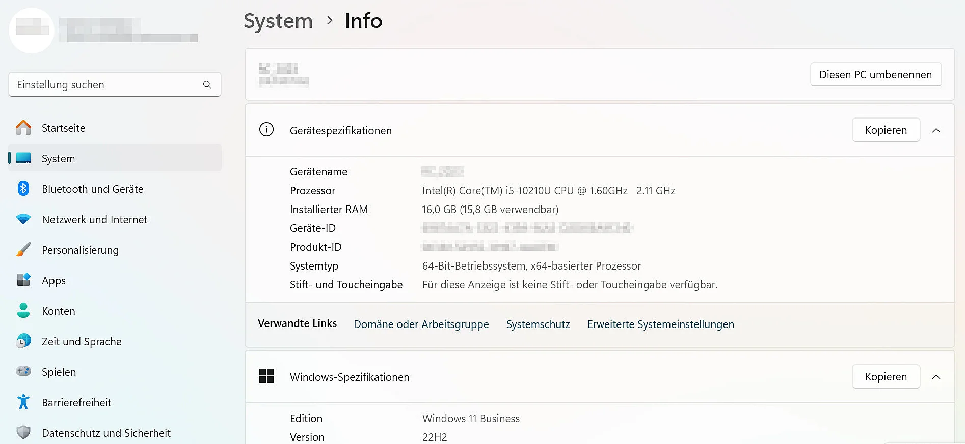Click the Apps icon in the sidebar
Screen dimensions: 965x444
tap(23, 280)
